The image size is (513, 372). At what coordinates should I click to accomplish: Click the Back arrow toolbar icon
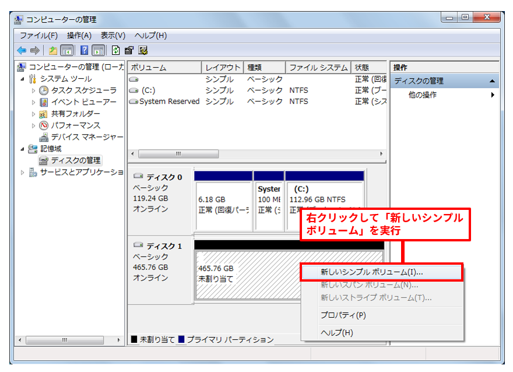pos(22,50)
